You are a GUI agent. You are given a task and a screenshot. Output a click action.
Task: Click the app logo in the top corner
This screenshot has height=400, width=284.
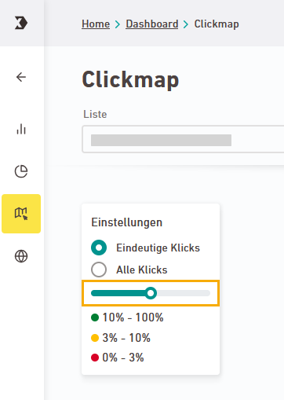(x=21, y=23)
